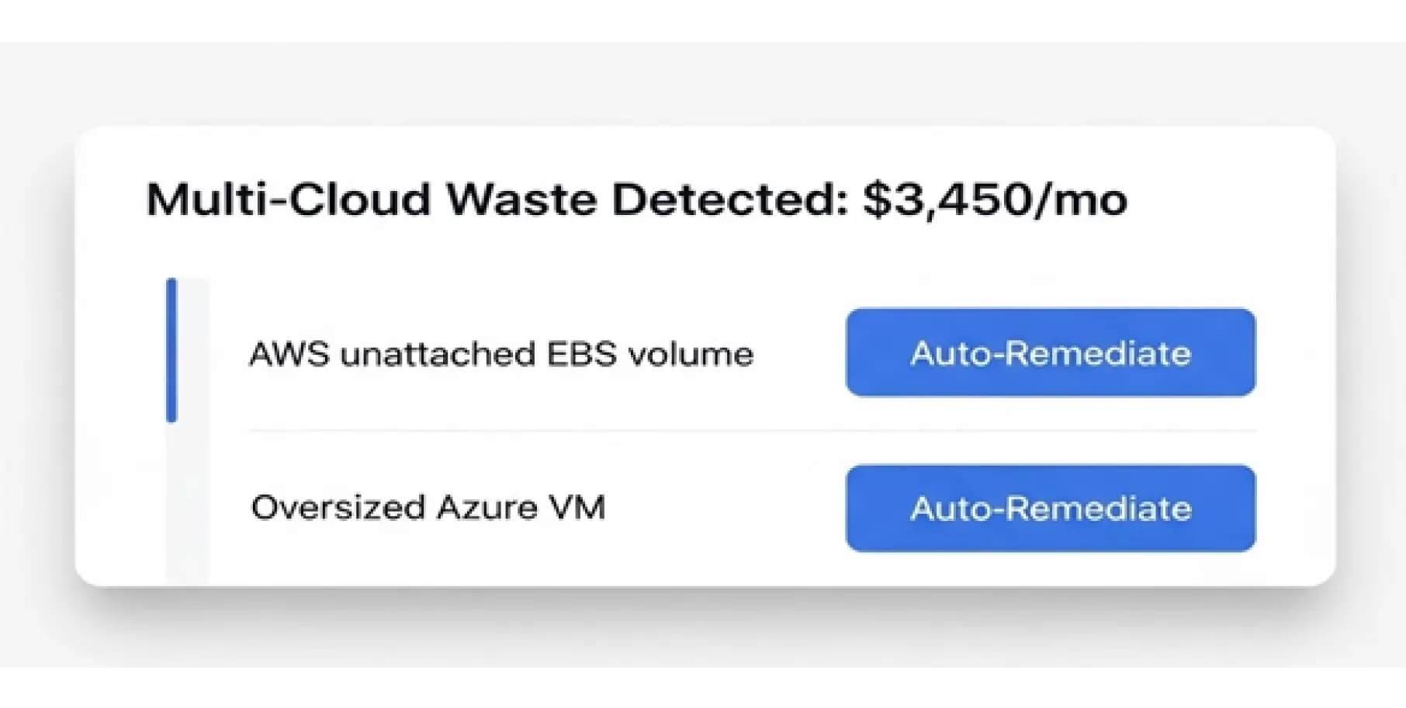Click the word "Oversized" in the second item

pyautogui.click(x=338, y=508)
